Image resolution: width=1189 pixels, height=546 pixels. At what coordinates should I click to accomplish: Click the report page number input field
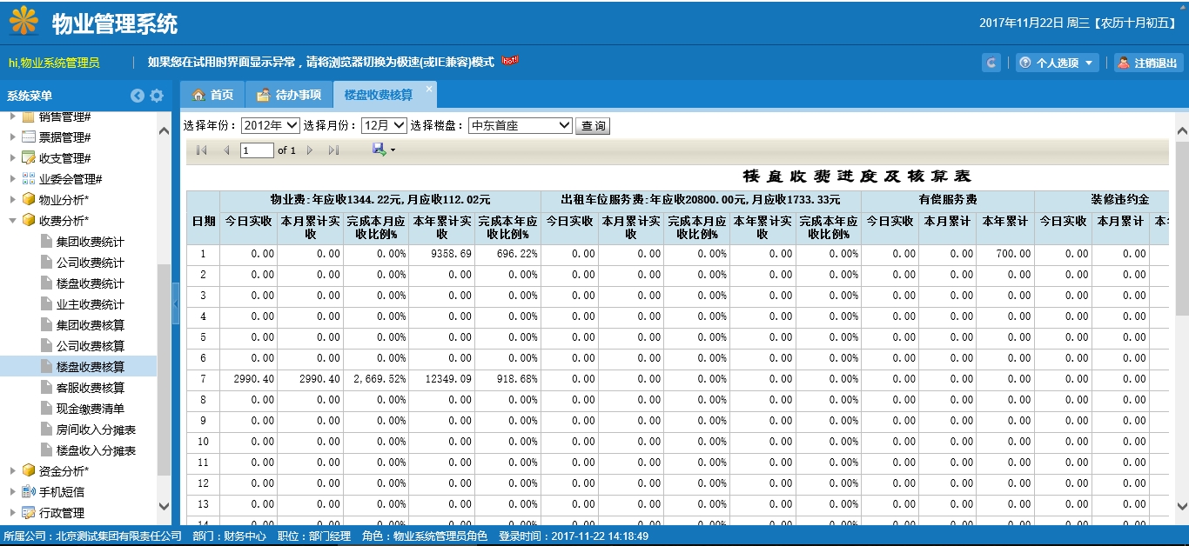point(257,150)
